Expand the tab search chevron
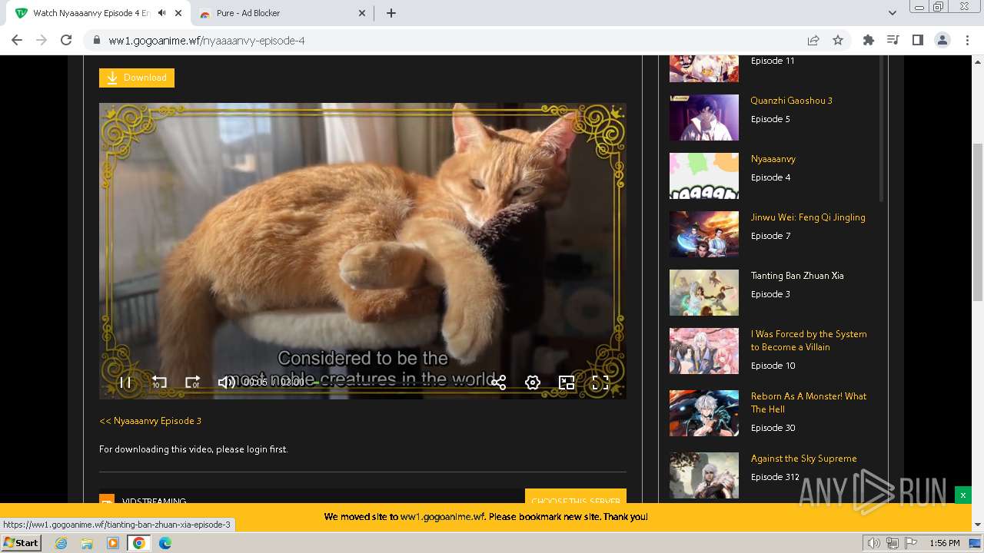984x553 pixels. click(893, 13)
